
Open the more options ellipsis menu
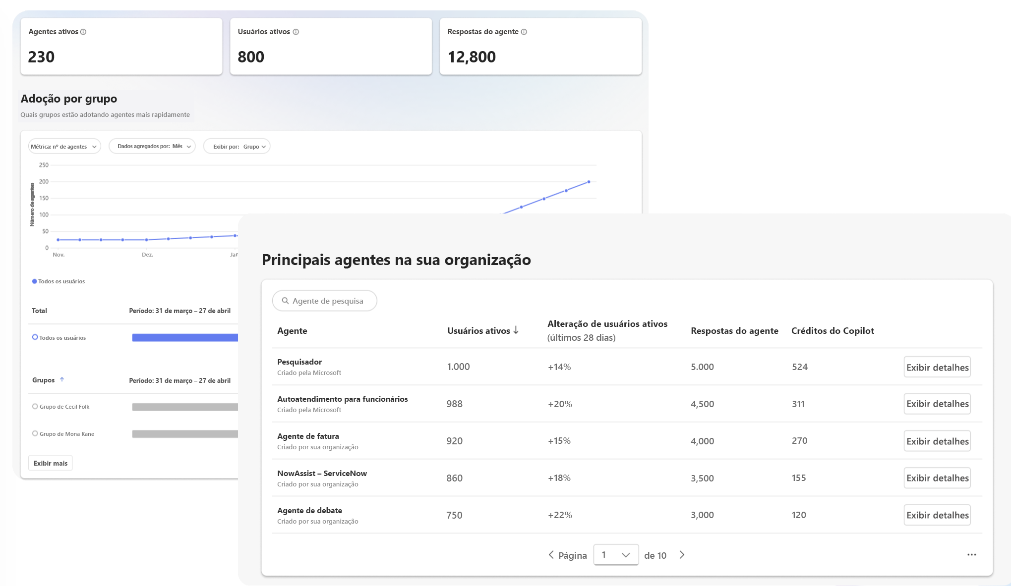(x=972, y=555)
